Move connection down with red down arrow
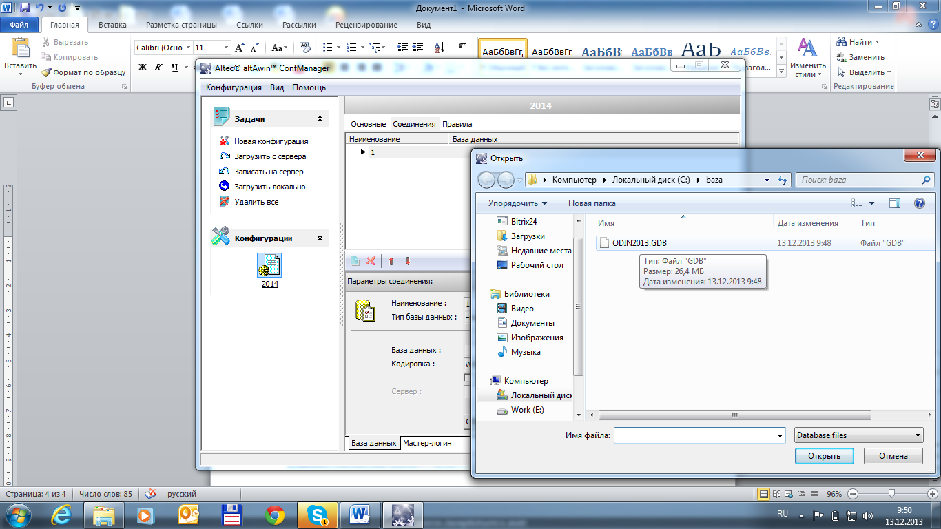The image size is (941, 529). [x=408, y=261]
